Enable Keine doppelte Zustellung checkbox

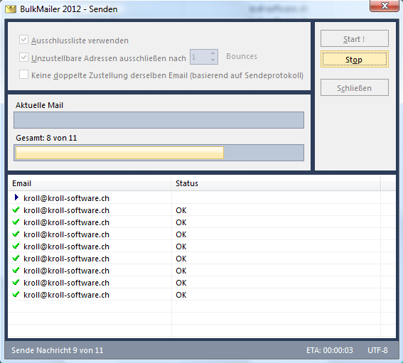[23, 75]
